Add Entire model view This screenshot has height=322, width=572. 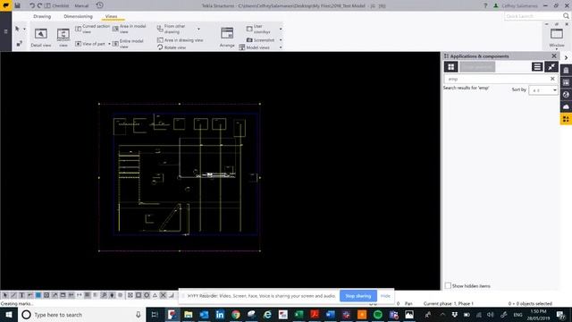pyautogui.click(x=128, y=44)
